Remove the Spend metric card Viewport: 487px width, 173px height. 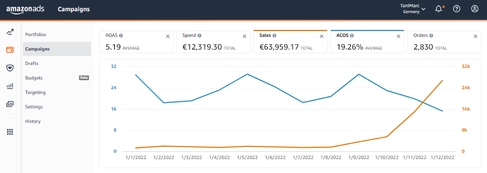tap(245, 36)
